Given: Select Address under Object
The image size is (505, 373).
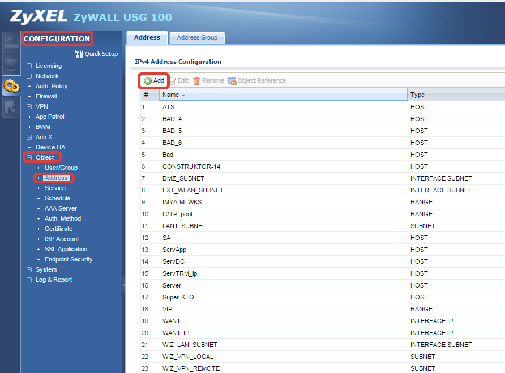Looking at the screenshot, I should click(x=56, y=178).
